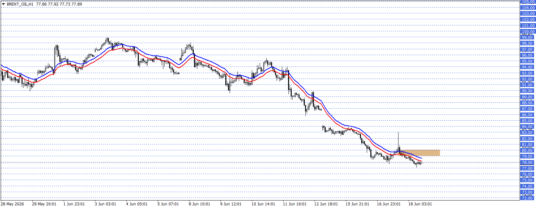The height and width of the screenshot is (208, 536).
Task: Click the 73.00 price label
Action: point(528,192)
